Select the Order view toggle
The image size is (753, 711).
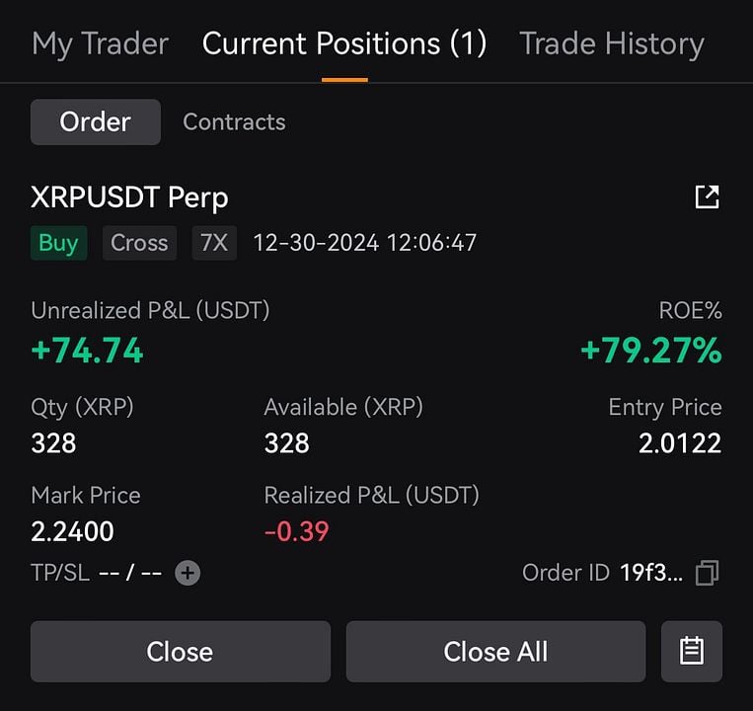[96, 122]
